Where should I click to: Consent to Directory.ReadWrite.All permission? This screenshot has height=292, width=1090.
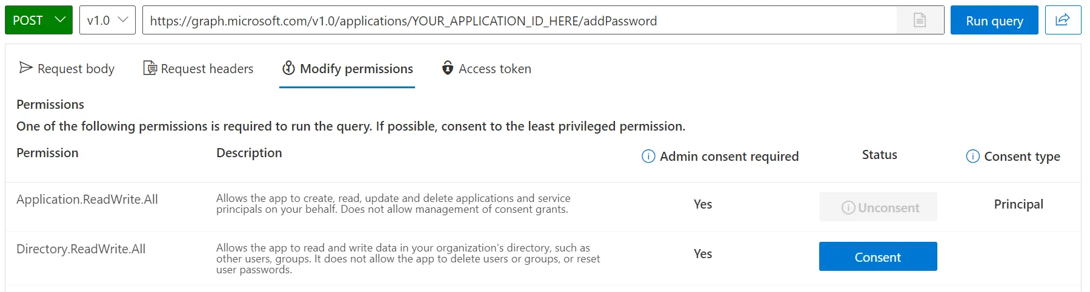click(x=877, y=257)
